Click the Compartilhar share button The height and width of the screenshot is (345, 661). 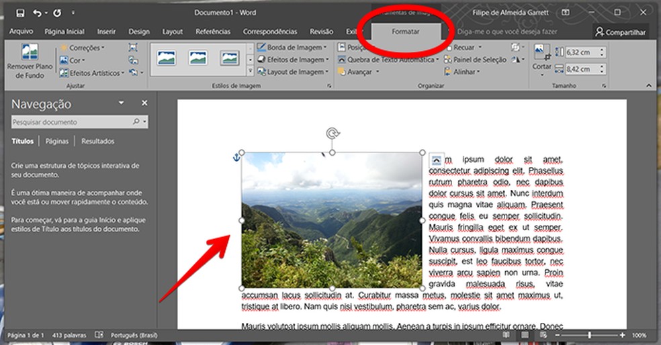click(620, 32)
